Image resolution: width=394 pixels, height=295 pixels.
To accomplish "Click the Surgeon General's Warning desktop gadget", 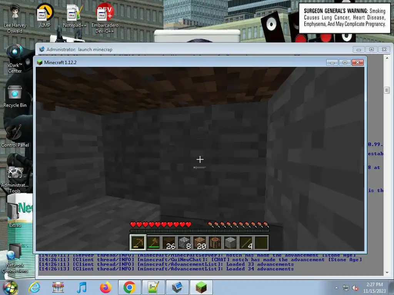I will [344, 18].
